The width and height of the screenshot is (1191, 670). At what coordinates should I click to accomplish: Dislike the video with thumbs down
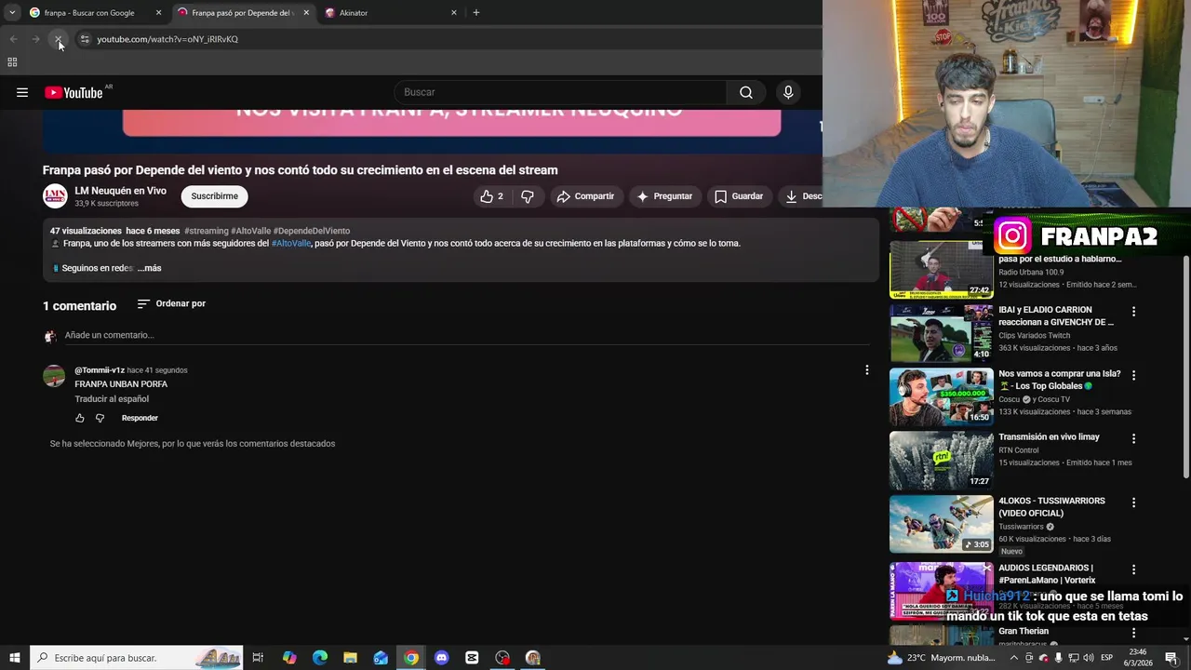pos(527,196)
